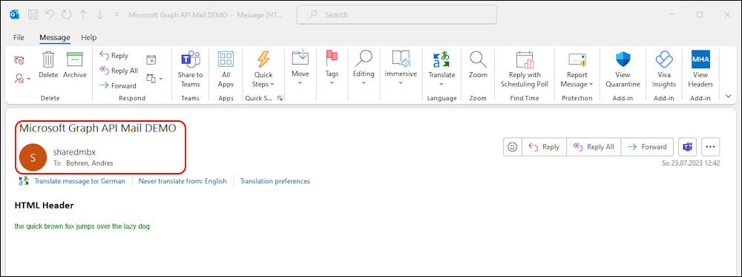Open the Junk dropdown in Delete group

[x=22, y=79]
